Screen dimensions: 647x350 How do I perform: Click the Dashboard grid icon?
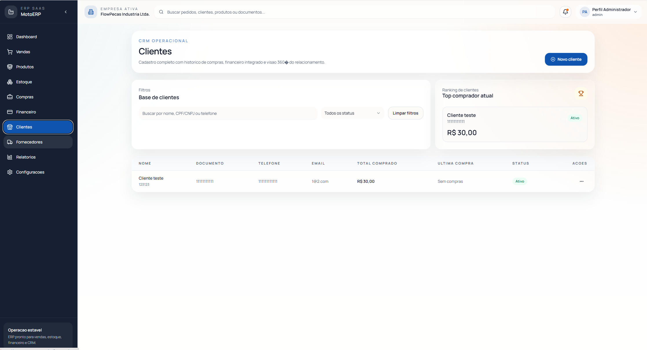coord(10,37)
